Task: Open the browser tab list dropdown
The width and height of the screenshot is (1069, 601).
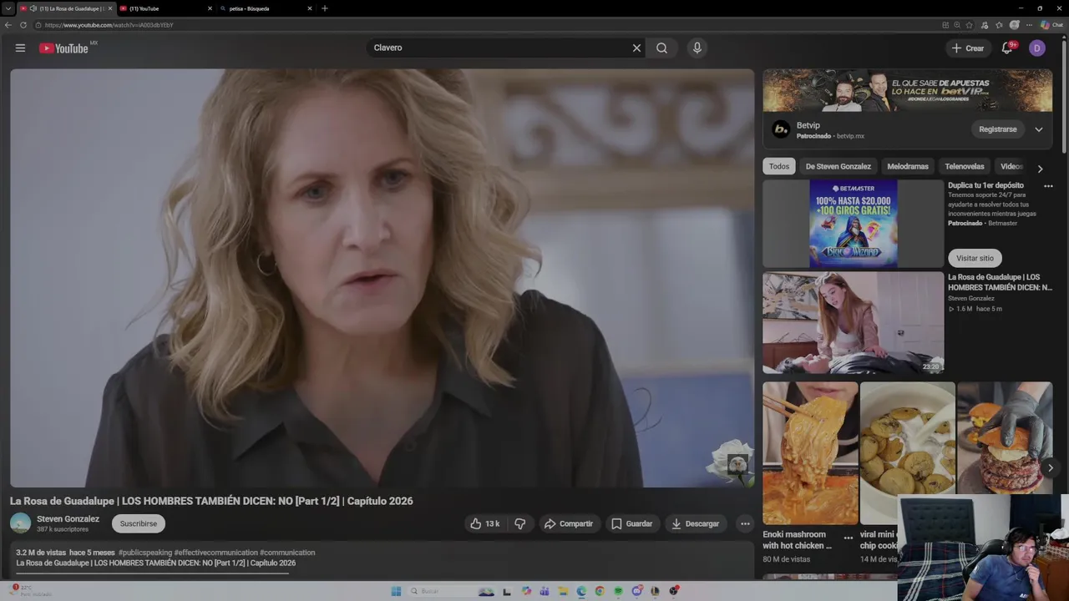Action: (x=8, y=8)
